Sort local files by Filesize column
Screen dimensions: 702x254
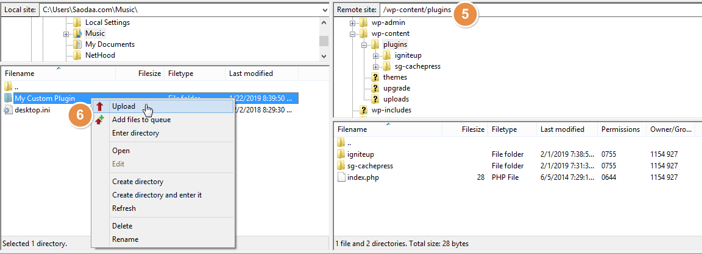coord(149,74)
